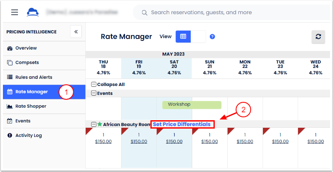Screen dimensions: 333x172
Task: Switch to grid view
Action: 183,36
